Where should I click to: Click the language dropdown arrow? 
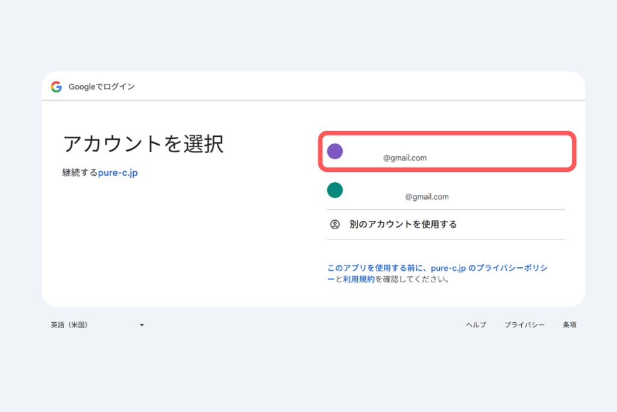(142, 325)
